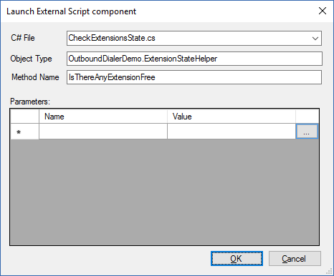The width and height of the screenshot is (334, 276).
Task: Click the Parameters: label
Action: pos(30,102)
